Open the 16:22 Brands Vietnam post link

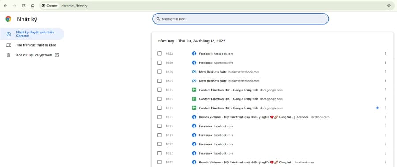(246, 163)
